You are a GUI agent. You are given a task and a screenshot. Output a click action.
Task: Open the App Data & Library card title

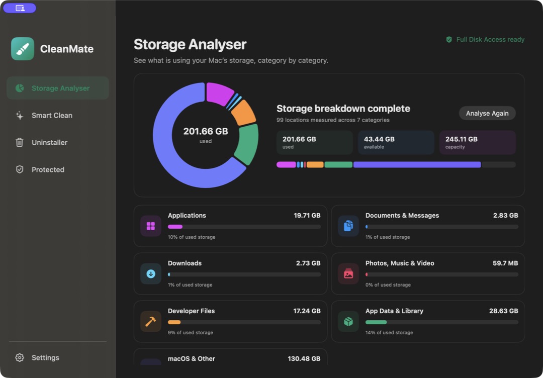(394, 311)
